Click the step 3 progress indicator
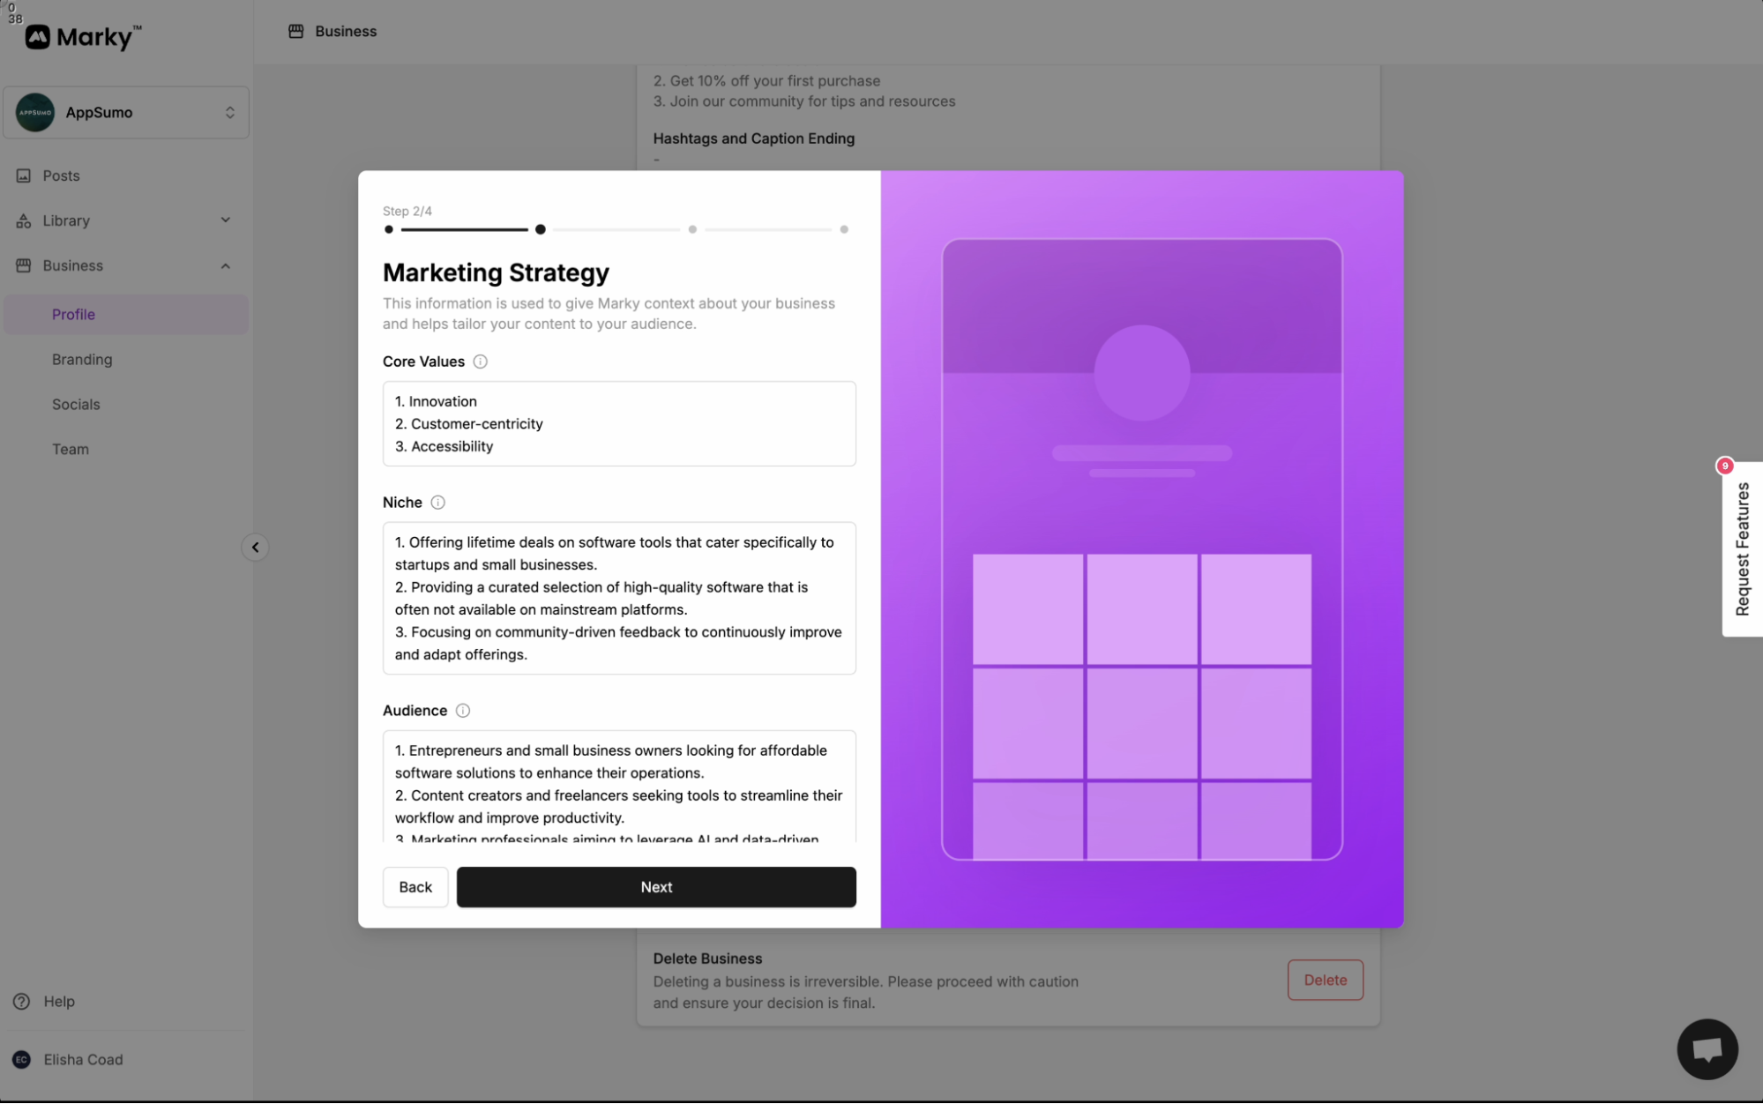Viewport: 1763px width, 1104px height. tap(692, 229)
